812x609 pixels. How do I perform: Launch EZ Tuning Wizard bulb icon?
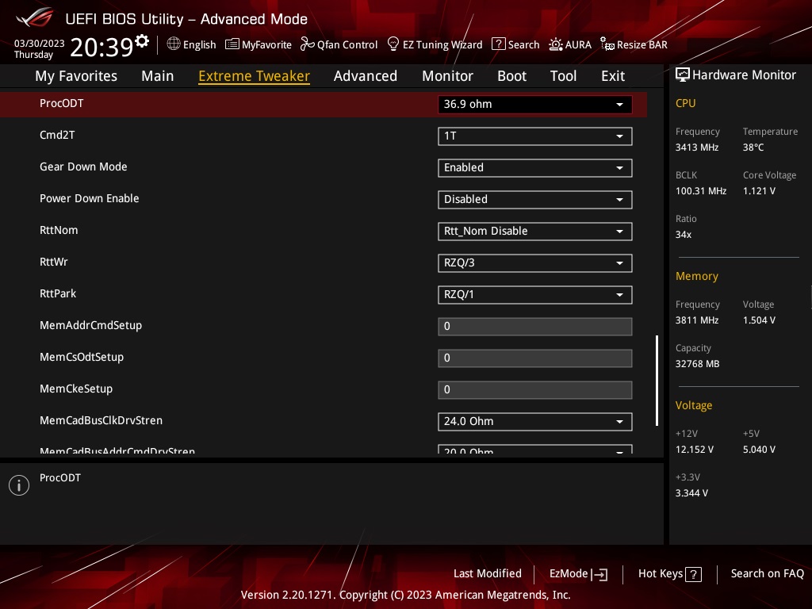click(x=393, y=44)
